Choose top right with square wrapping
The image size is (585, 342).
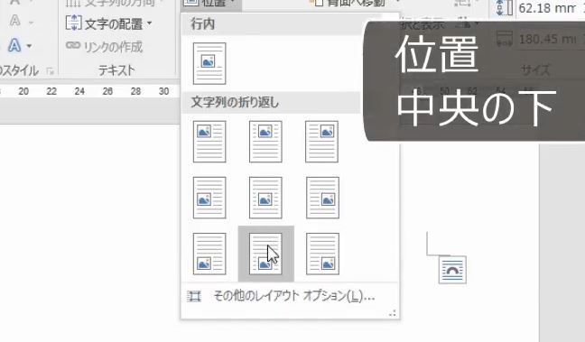coord(322,142)
